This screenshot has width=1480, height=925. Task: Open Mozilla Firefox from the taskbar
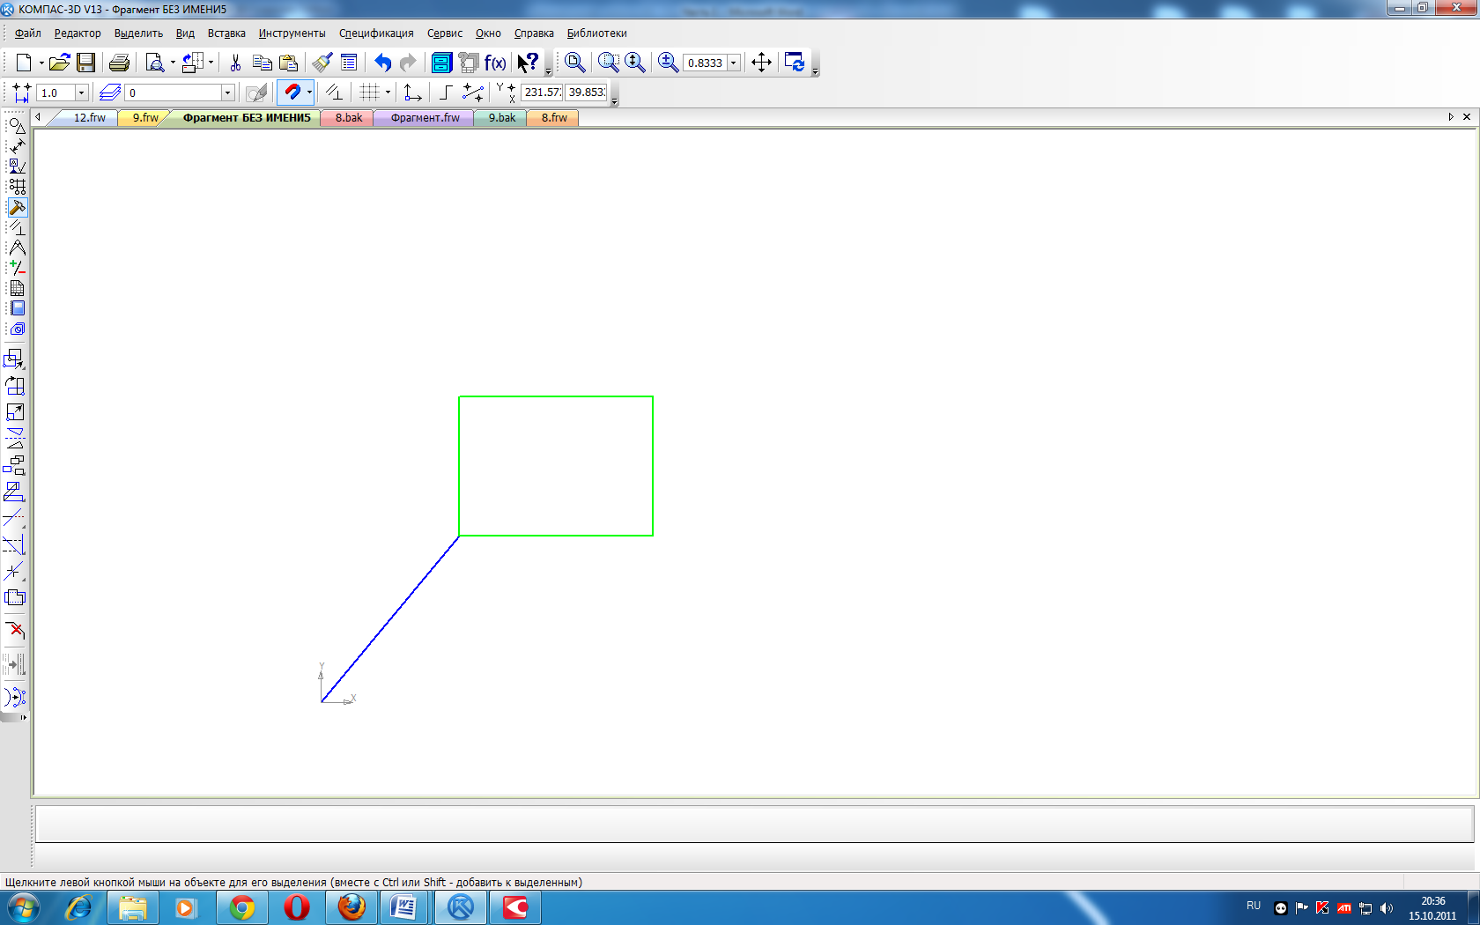[351, 907]
